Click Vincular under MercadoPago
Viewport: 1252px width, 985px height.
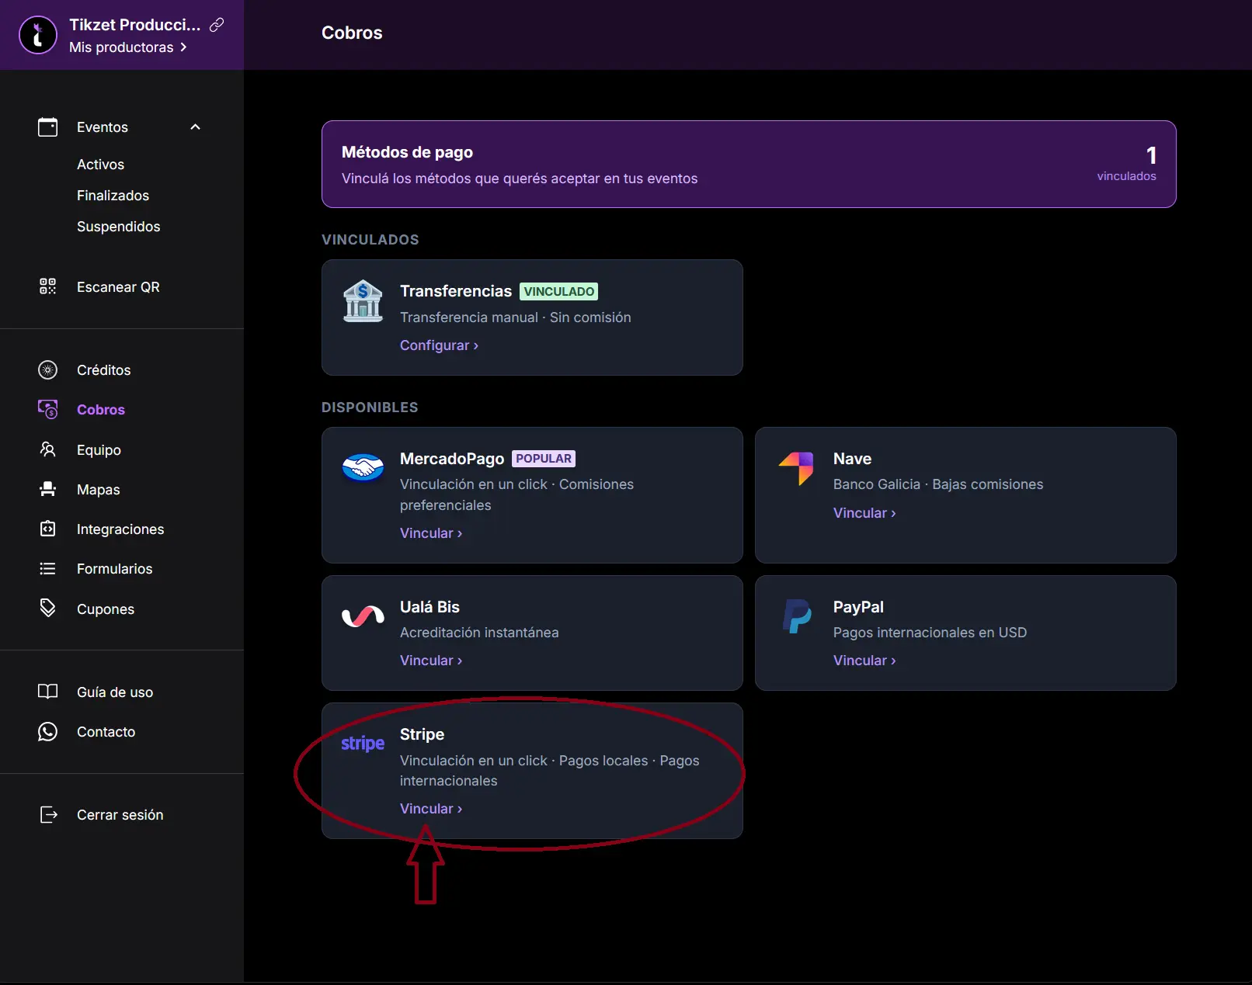(431, 533)
